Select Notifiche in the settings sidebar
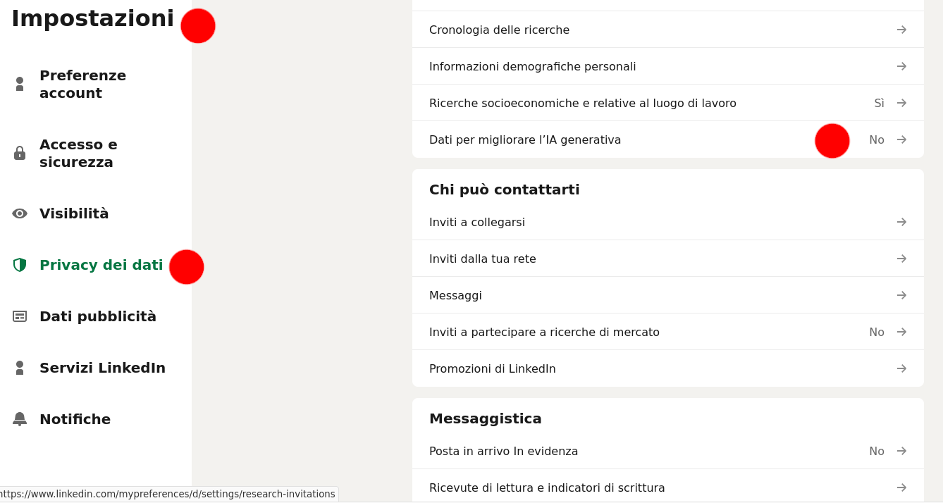Viewport: 943px width, 503px height. [x=75, y=419]
